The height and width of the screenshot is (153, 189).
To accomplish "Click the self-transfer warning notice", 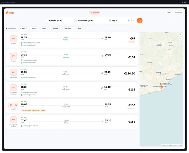I will [x=34, y=110].
